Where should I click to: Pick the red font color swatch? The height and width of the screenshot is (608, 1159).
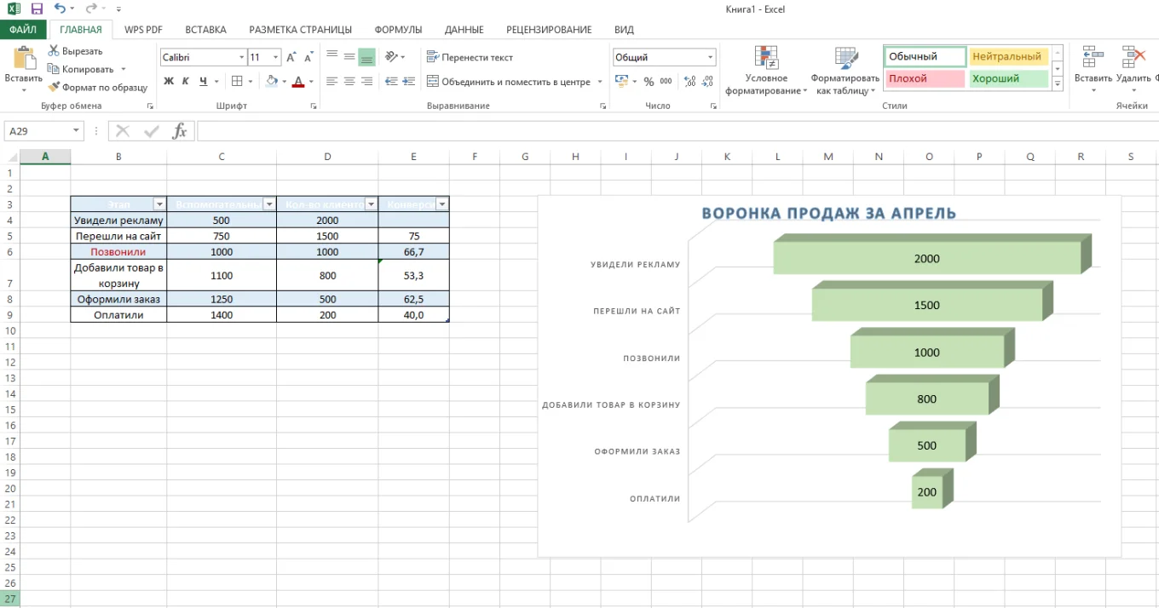(x=298, y=82)
